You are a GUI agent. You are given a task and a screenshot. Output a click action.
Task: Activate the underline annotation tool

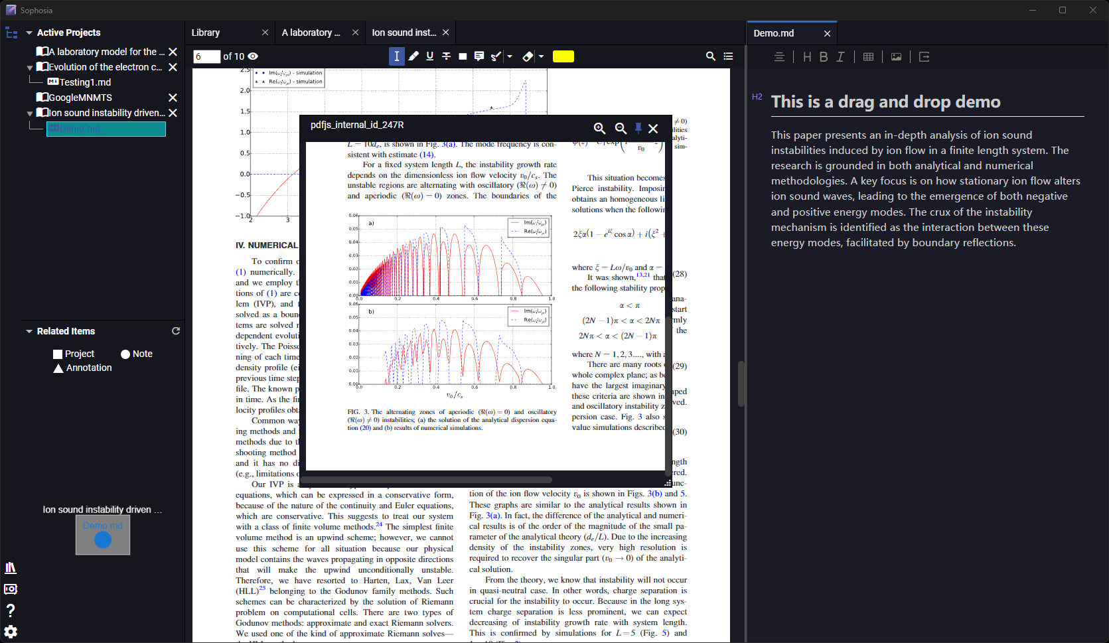430,56
